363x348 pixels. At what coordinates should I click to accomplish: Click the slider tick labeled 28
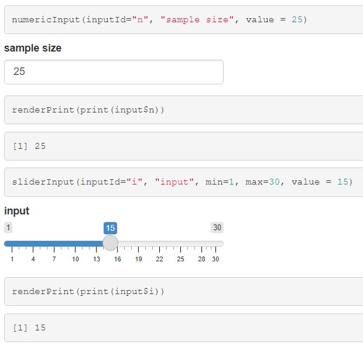(201, 259)
